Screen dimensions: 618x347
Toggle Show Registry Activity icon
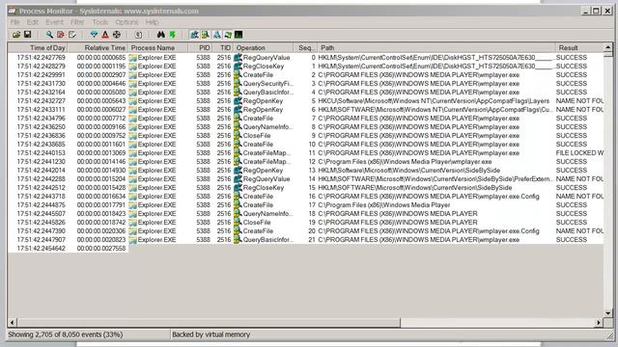click(x=194, y=35)
